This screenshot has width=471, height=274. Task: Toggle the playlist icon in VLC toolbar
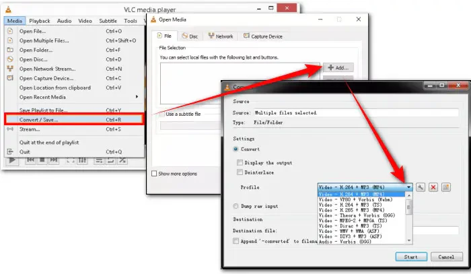(98, 160)
